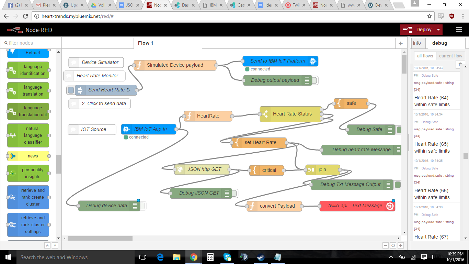Viewport: 469px width, 264px height.
Task: Pick retrieve and rank cluster settings node
Action: point(28,225)
